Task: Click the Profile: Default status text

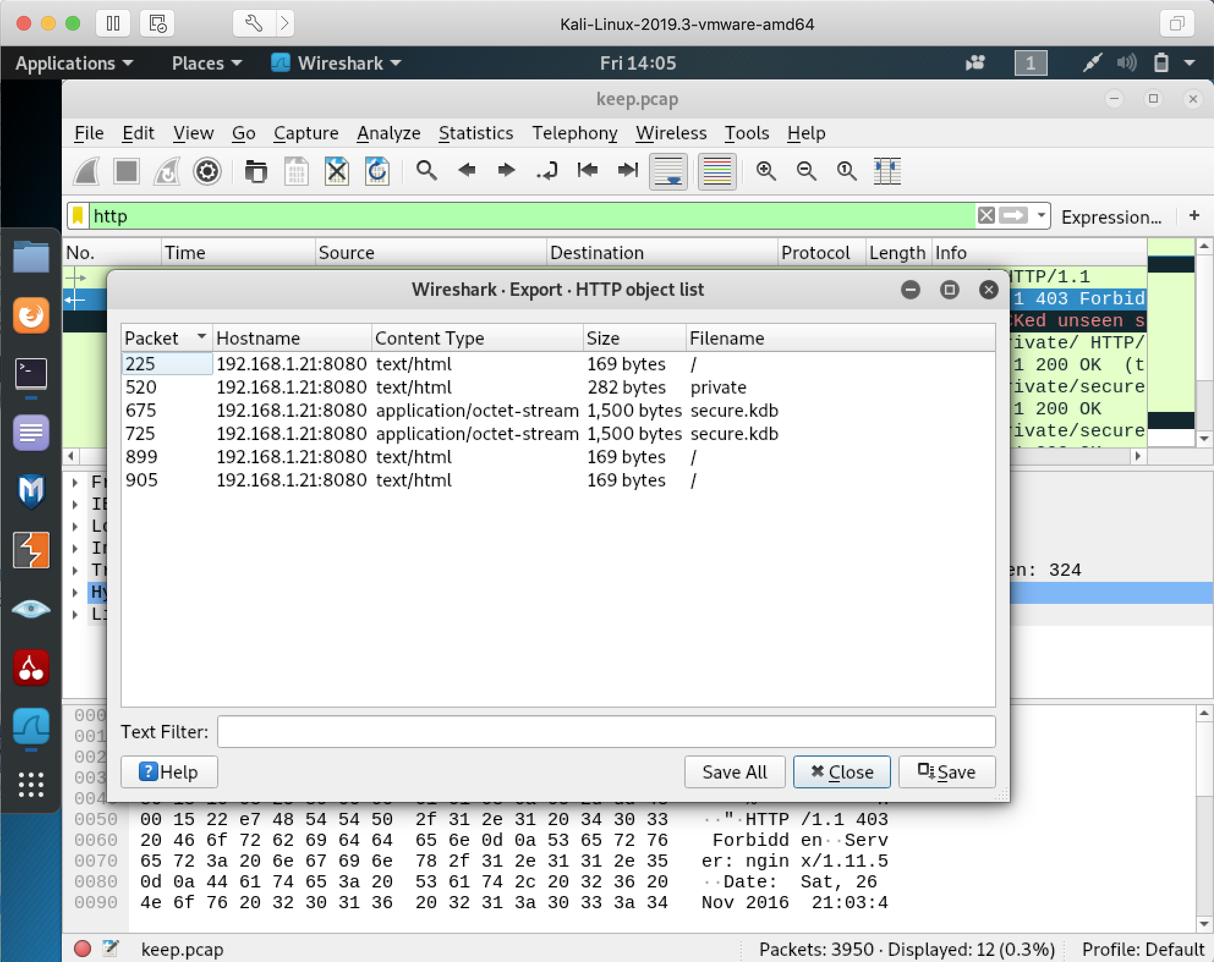Action: point(1142,949)
